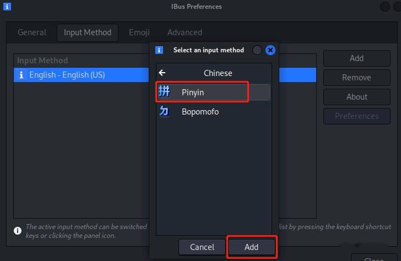
Task: Open the Advanced tab
Action: tap(185, 32)
